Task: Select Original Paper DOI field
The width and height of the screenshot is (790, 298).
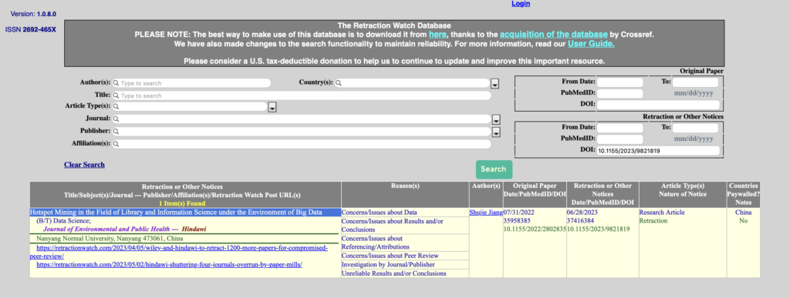Action: coord(659,105)
